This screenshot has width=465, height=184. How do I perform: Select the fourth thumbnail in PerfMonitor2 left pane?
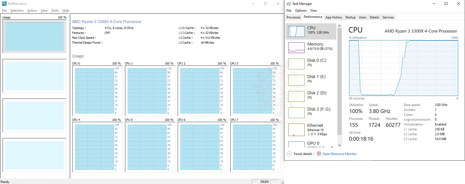click(34, 155)
